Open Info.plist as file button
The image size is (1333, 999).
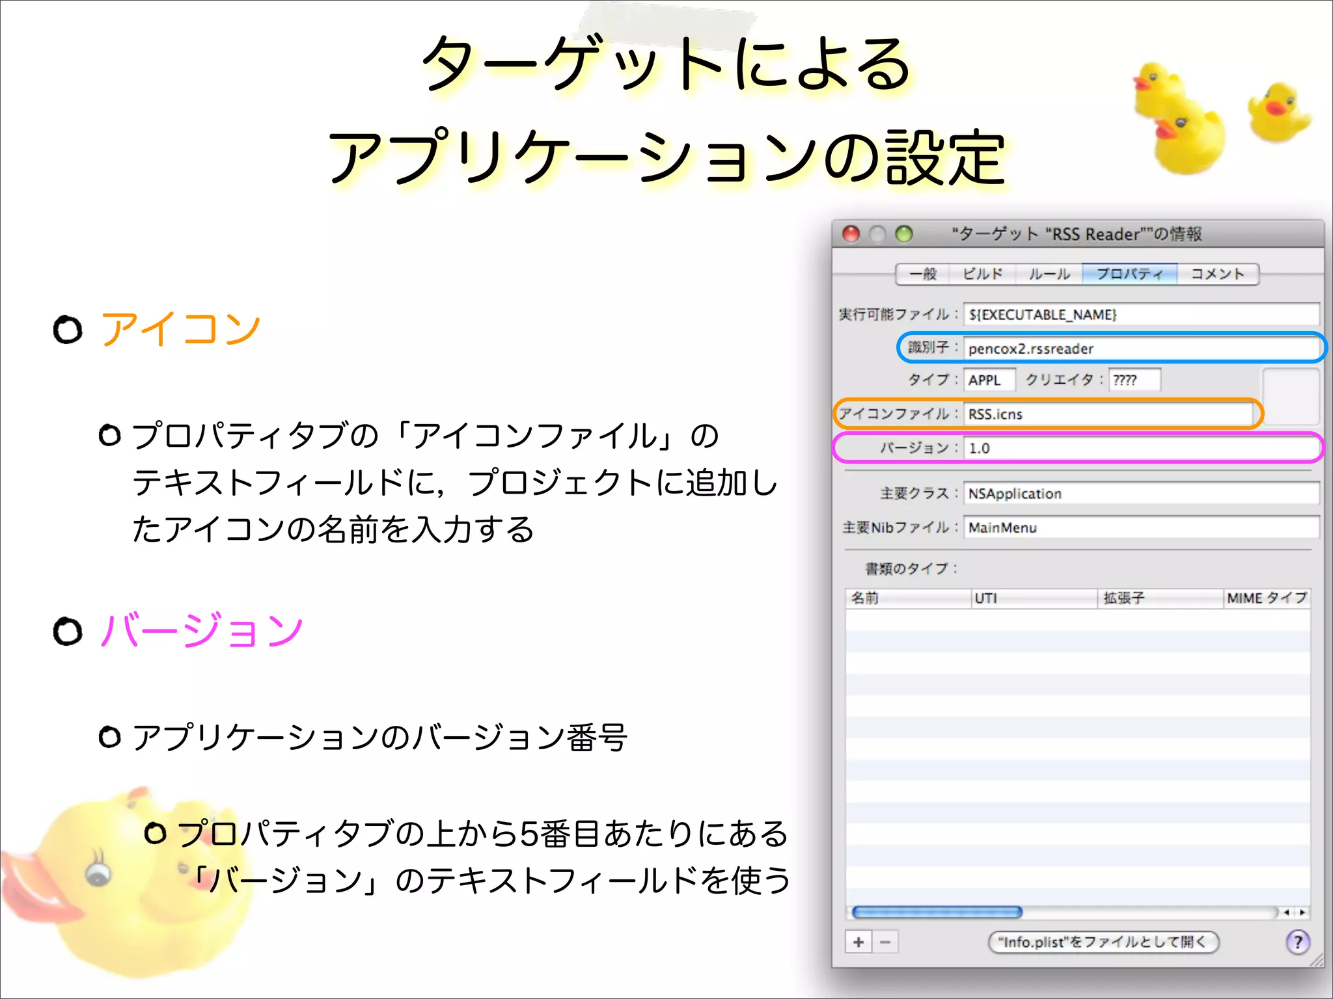click(x=1103, y=942)
